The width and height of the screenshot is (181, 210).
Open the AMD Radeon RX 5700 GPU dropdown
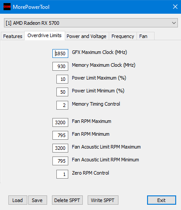click(91, 23)
